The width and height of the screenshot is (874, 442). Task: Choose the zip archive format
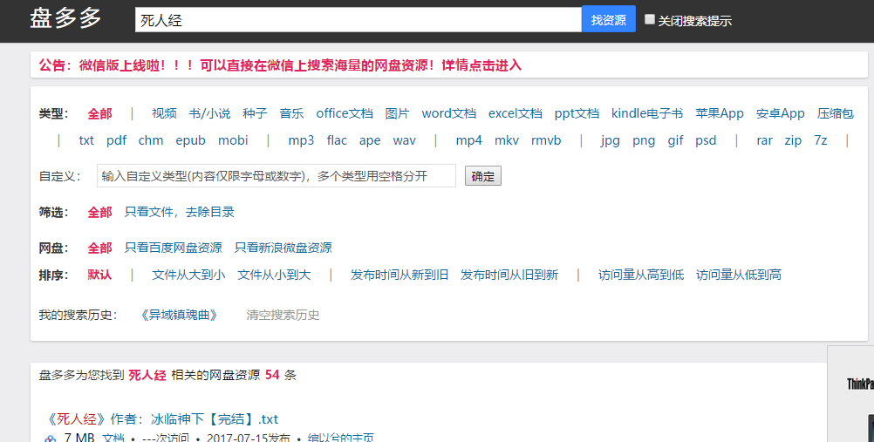tap(793, 140)
